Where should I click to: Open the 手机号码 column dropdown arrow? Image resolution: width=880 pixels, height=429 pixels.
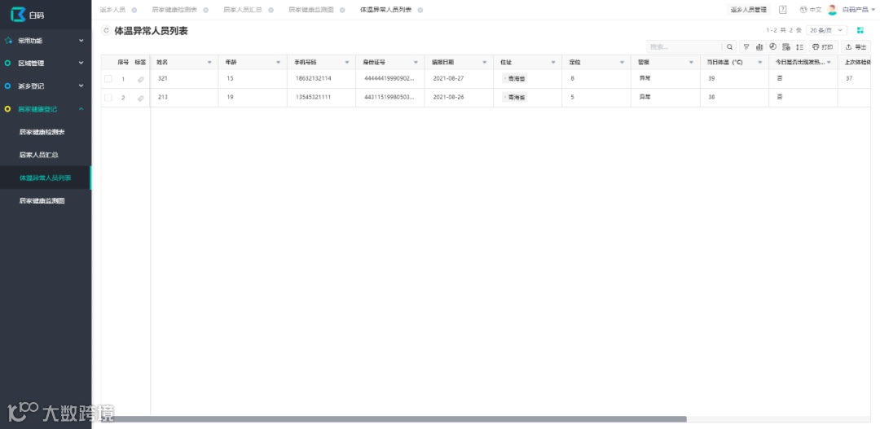pyautogui.click(x=347, y=62)
